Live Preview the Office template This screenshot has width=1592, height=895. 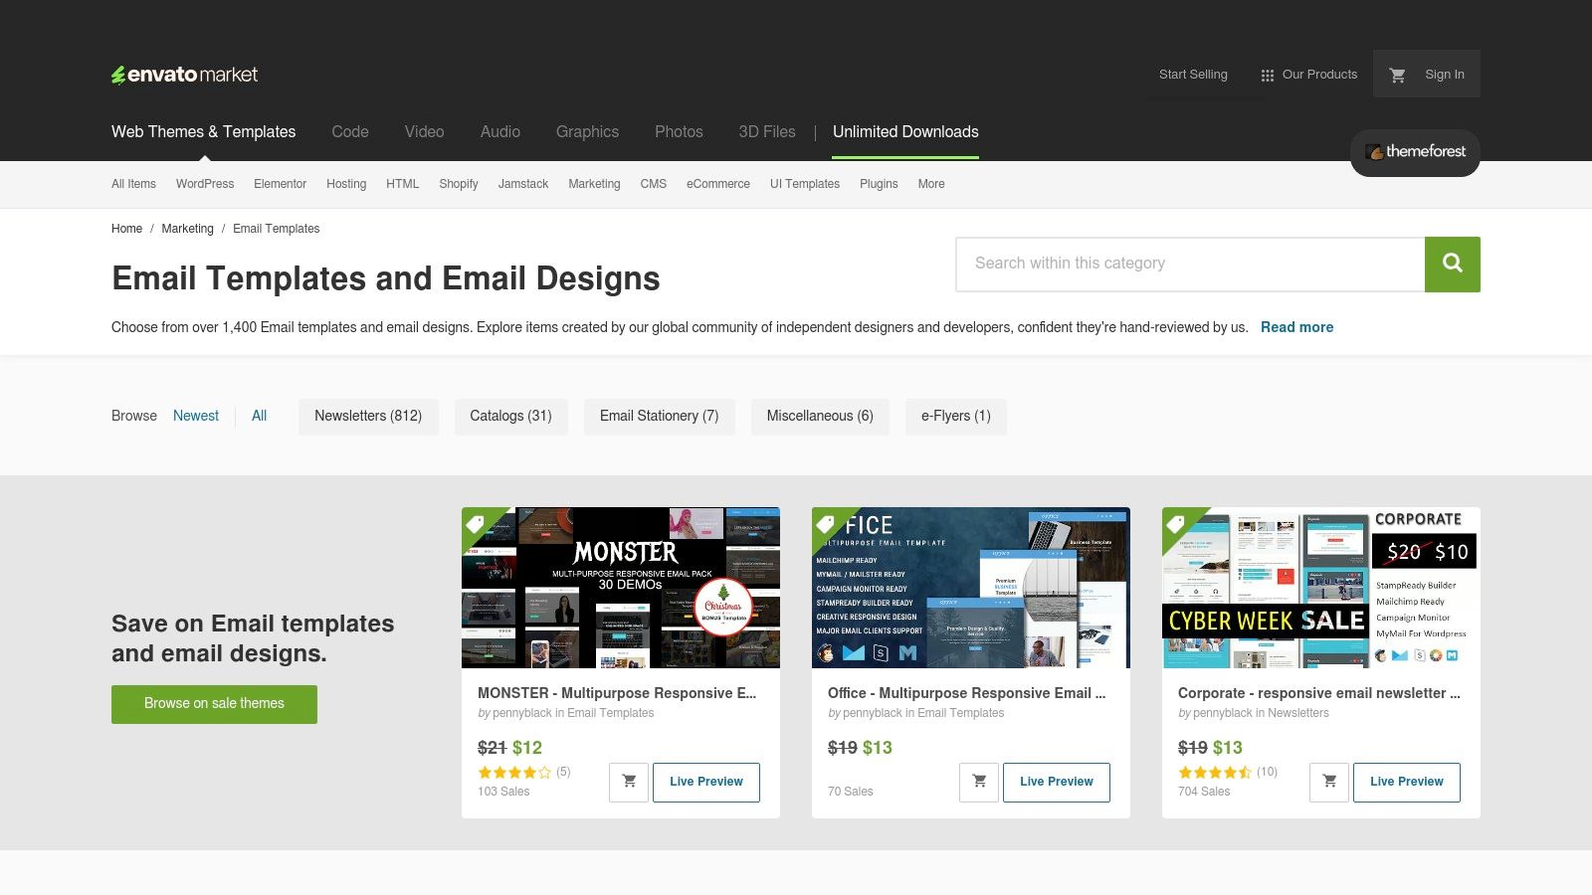click(1057, 782)
